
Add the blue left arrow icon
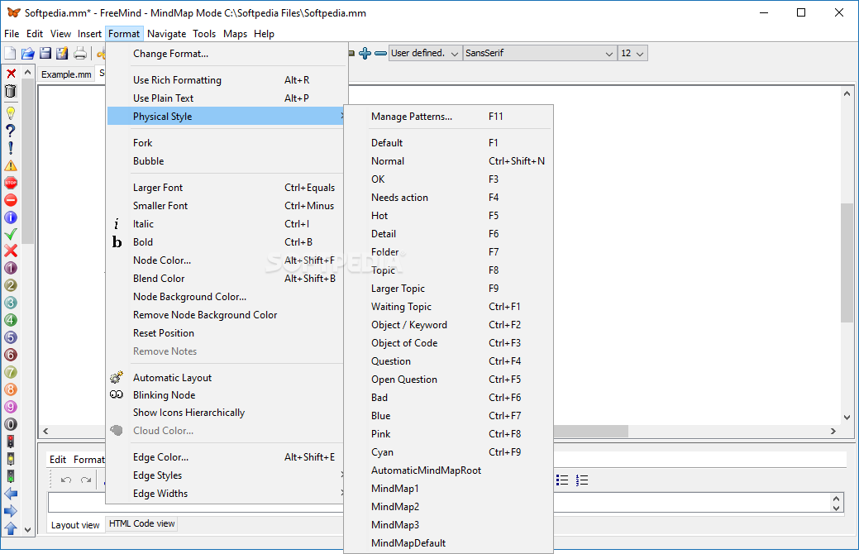(x=11, y=494)
